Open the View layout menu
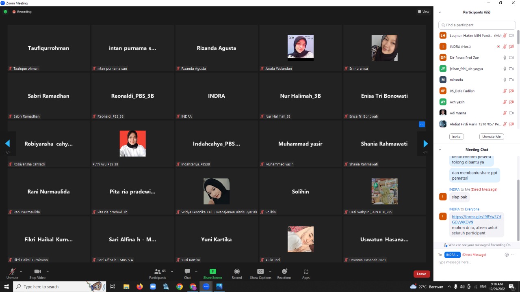This screenshot has width=520, height=292. pyautogui.click(x=423, y=12)
